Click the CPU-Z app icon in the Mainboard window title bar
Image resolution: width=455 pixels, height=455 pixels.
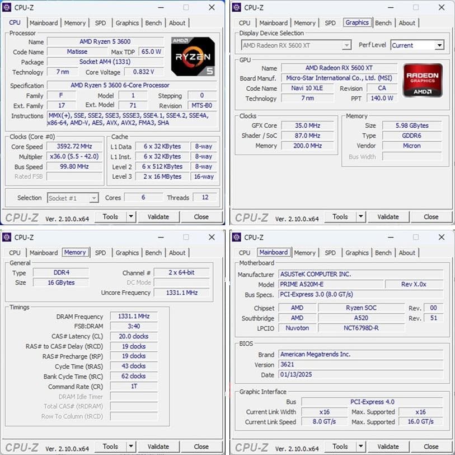[x=237, y=237]
